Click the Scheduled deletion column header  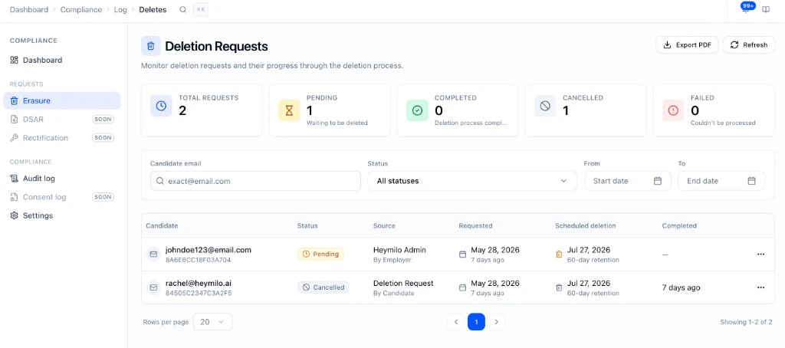tap(585, 226)
